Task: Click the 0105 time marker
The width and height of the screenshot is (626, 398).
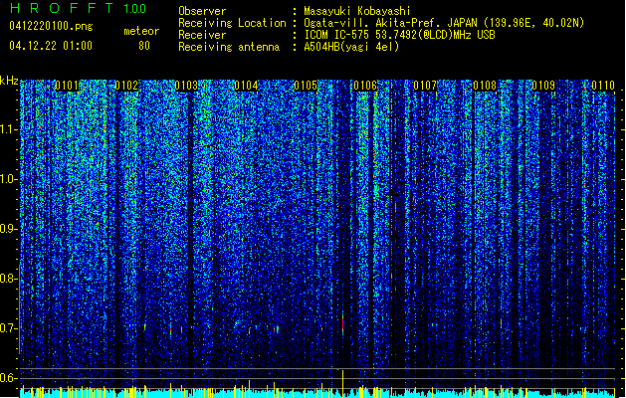Action: click(306, 86)
